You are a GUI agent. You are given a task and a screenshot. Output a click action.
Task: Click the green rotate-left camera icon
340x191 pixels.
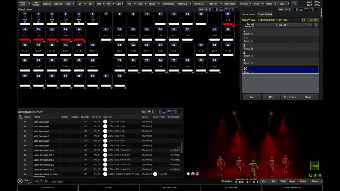tap(310, 175)
